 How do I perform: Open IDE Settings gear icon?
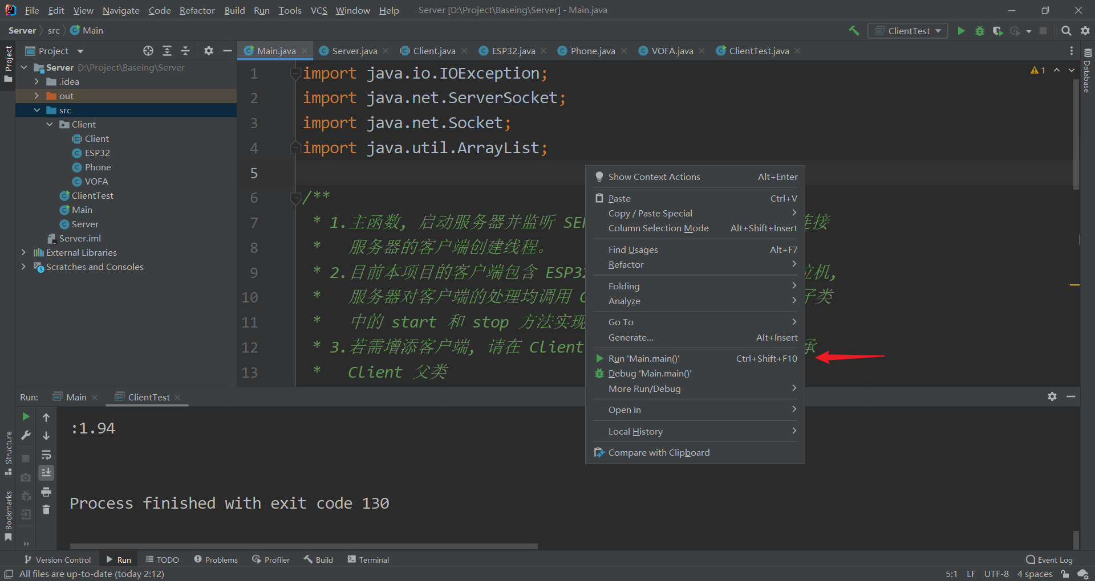pos(1085,31)
